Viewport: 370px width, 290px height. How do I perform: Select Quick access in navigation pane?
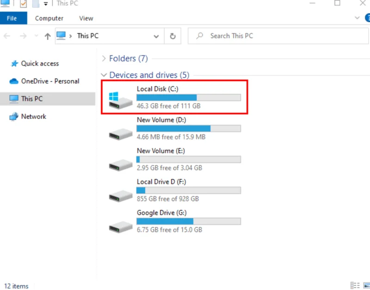click(x=40, y=63)
